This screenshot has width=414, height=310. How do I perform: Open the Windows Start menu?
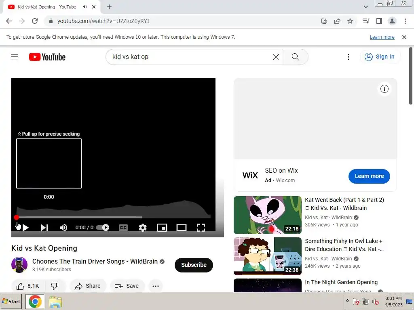(11, 302)
